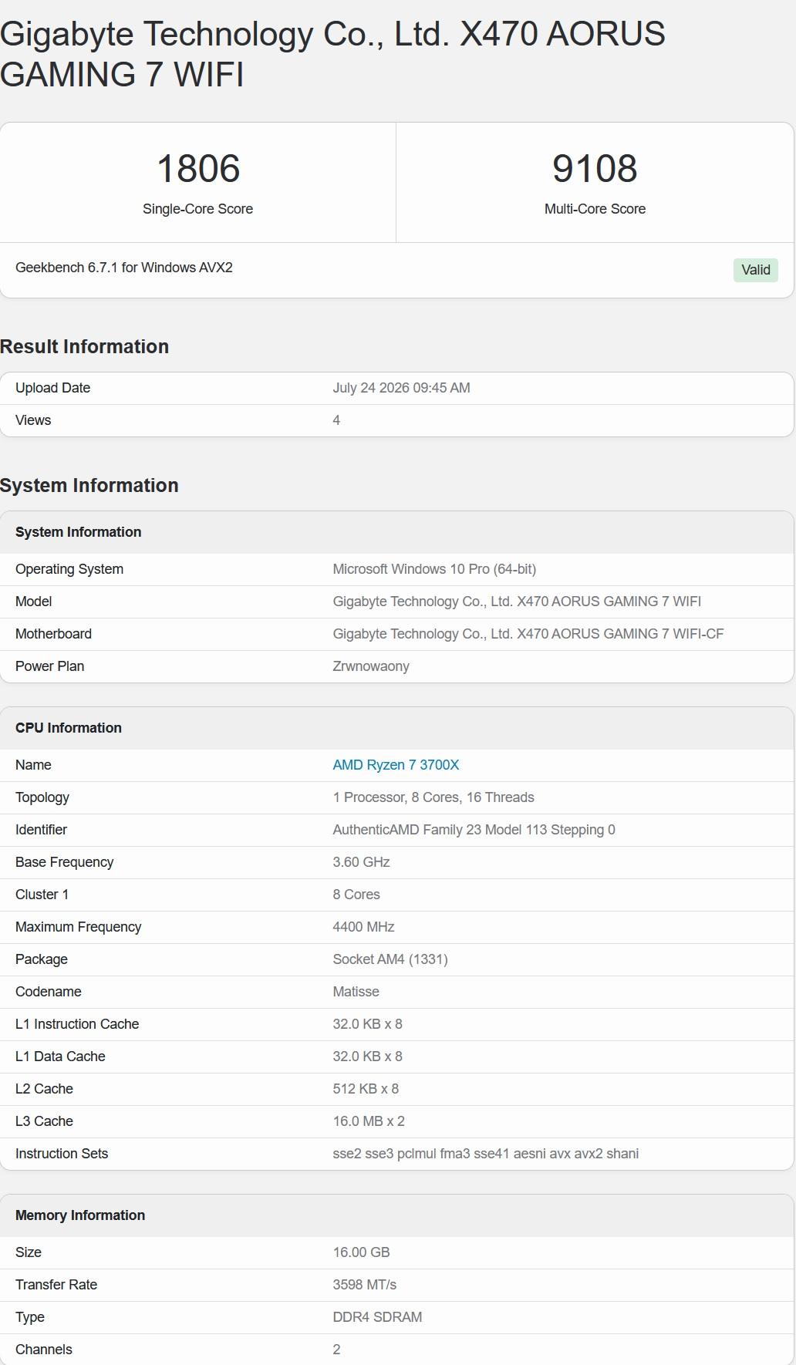Select the instruction sets list starting with sse2

pos(485,1154)
